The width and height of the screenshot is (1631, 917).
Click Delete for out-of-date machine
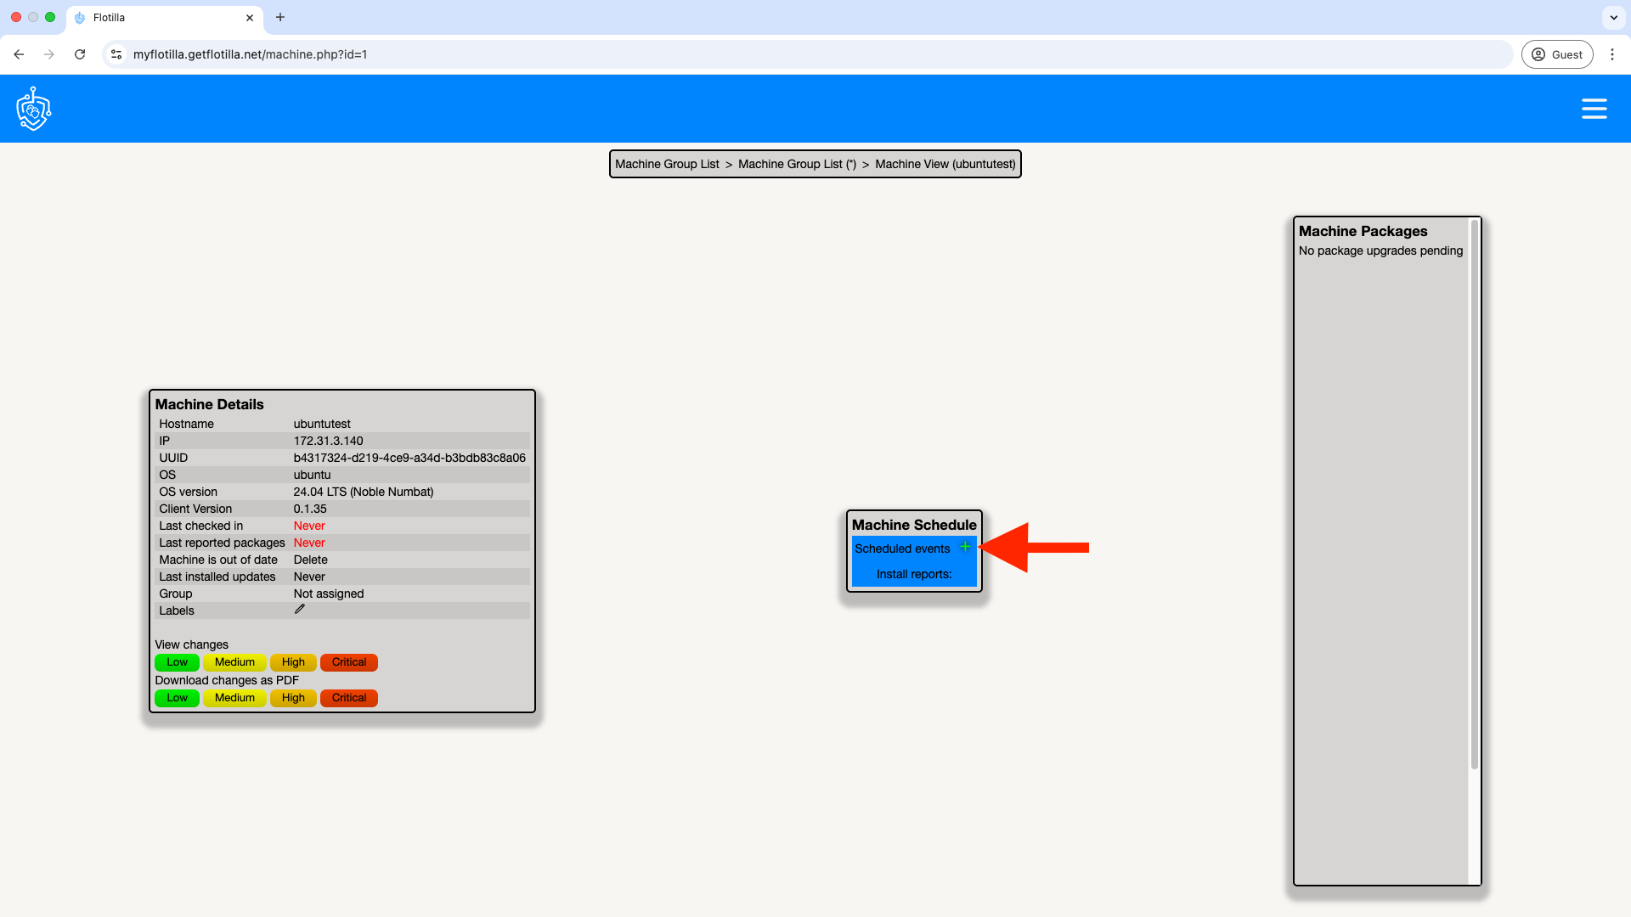[310, 560]
